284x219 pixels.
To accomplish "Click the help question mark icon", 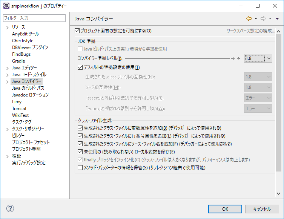I will click(10, 208).
